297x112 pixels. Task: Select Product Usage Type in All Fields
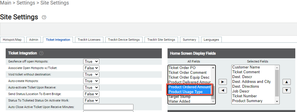[190, 92]
